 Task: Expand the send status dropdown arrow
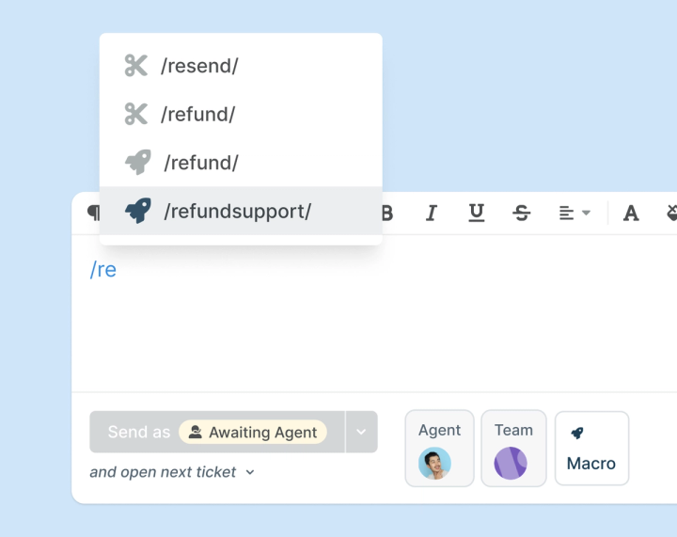pyautogui.click(x=362, y=432)
